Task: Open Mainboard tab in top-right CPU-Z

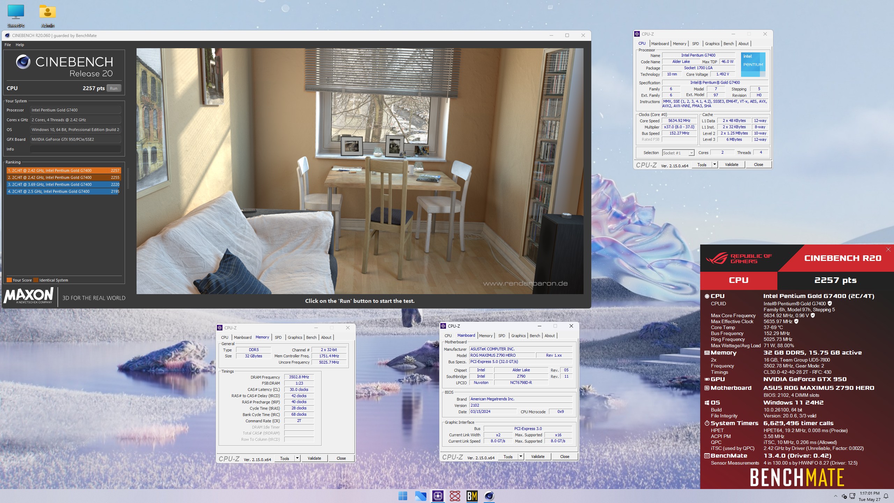Action: 660,44
